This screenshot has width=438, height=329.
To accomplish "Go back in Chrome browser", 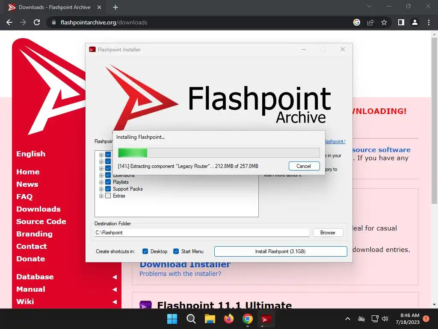I will 9,22.
